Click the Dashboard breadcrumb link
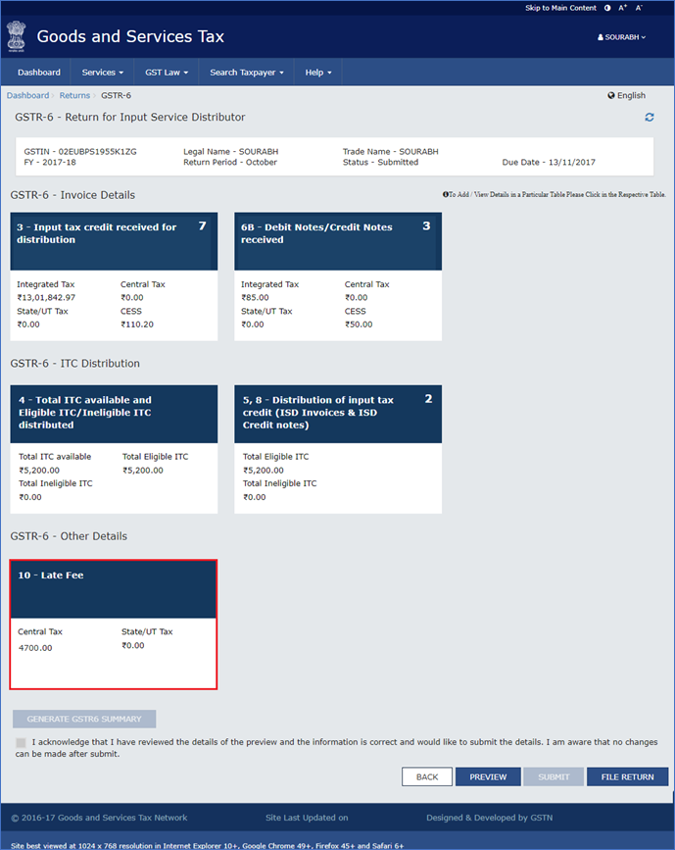This screenshot has width=675, height=850. coord(27,95)
